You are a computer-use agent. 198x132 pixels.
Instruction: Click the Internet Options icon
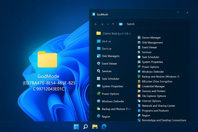click(139, 101)
